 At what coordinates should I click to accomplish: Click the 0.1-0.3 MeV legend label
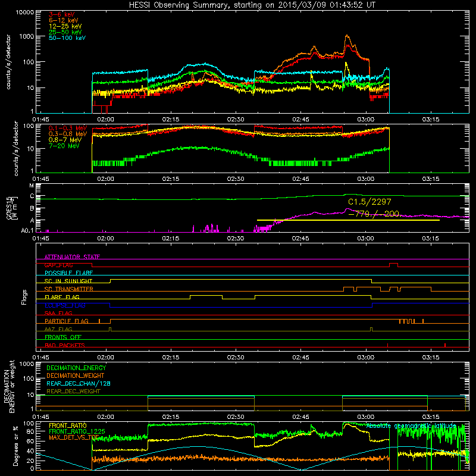coord(68,128)
